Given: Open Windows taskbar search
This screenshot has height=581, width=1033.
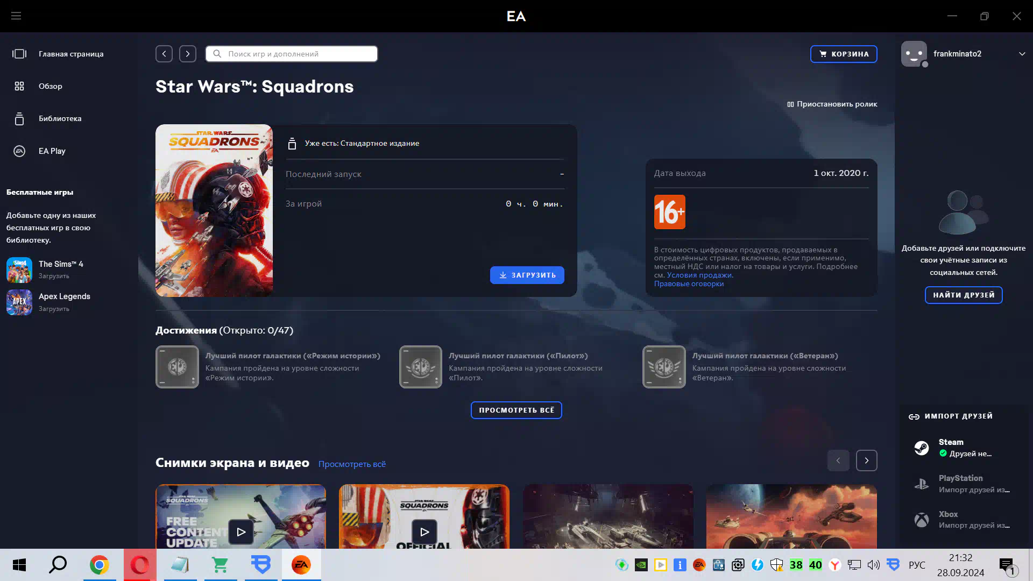Looking at the screenshot, I should [58, 565].
